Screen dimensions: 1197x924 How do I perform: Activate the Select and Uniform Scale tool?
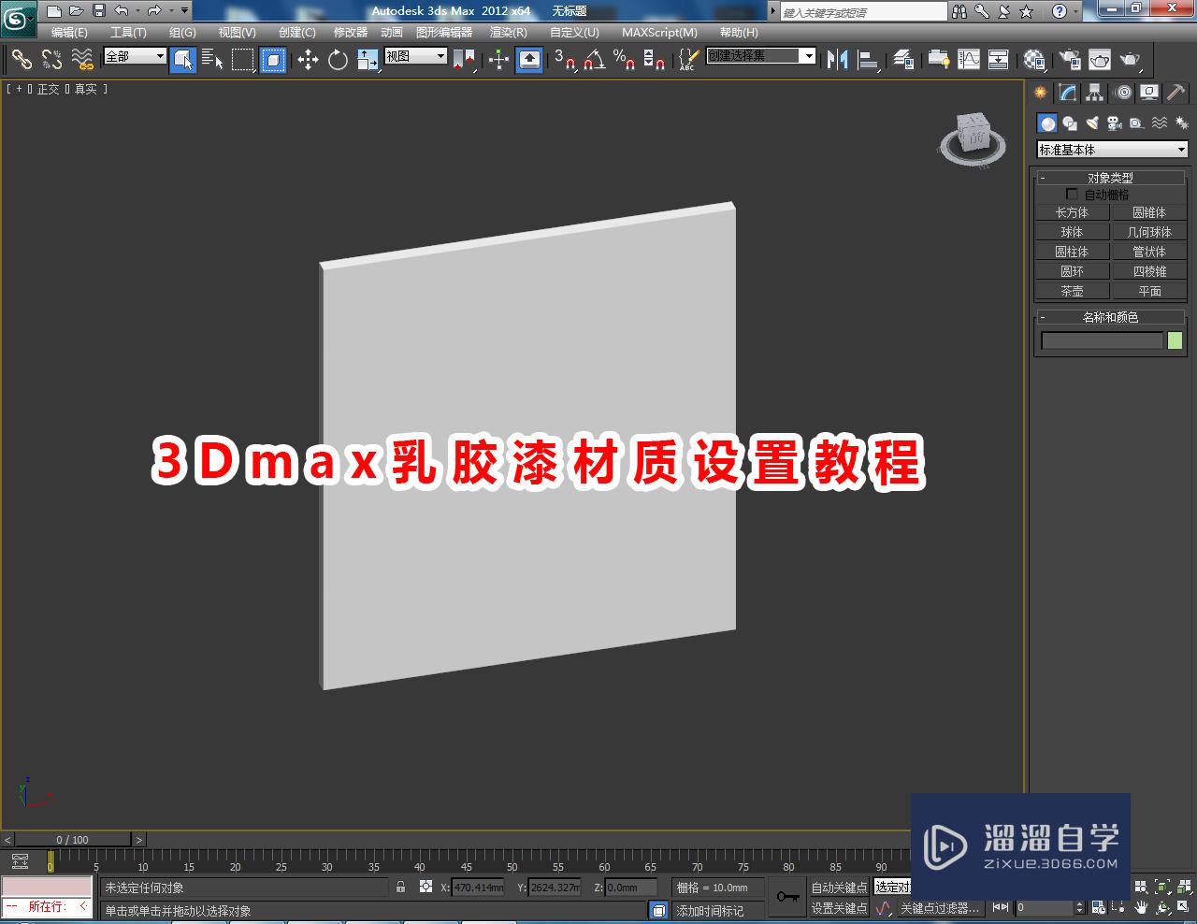pyautogui.click(x=368, y=60)
